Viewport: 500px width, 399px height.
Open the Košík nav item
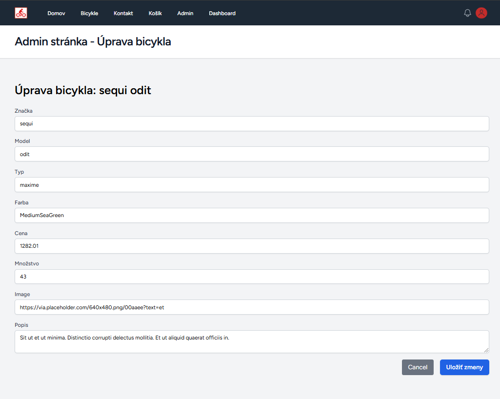click(x=155, y=13)
